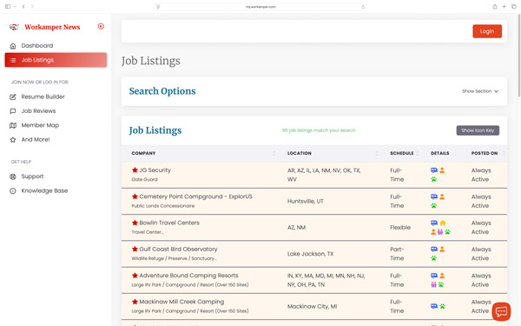Click the green paw icon in Mackinaw Mill Creek row
521x326 pixels.
(x=442, y=306)
